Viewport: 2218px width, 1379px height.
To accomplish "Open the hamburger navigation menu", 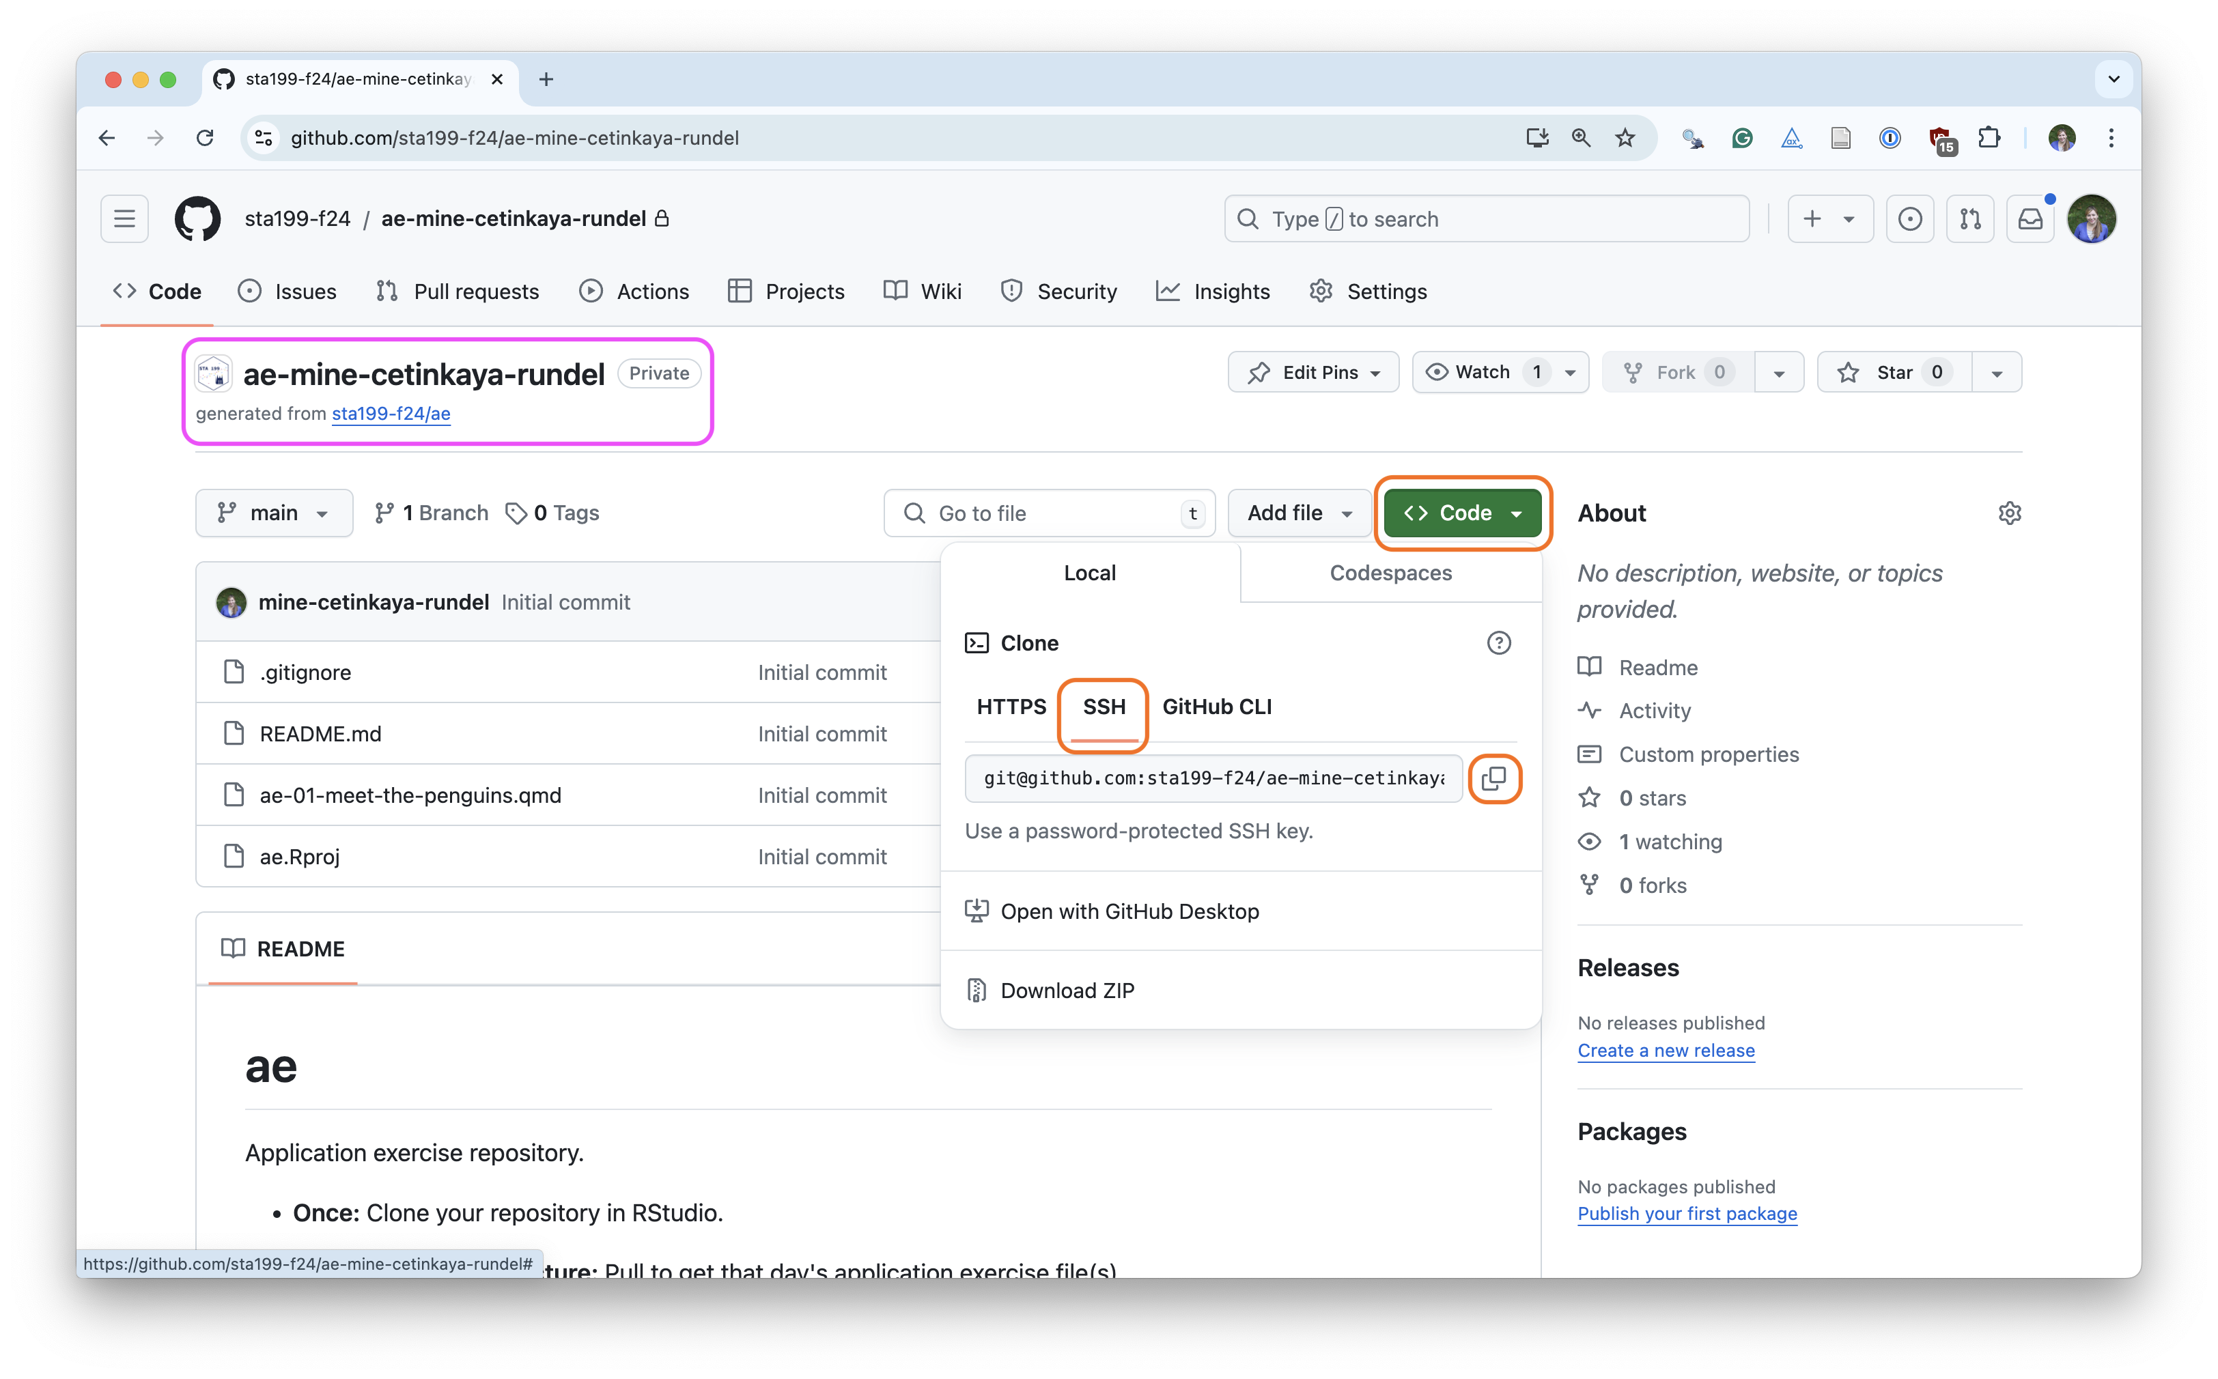I will (x=125, y=219).
